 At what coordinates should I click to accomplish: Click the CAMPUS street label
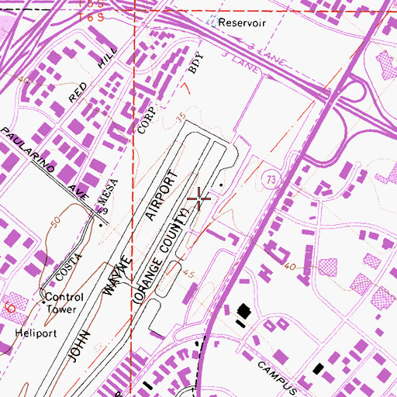pyautogui.click(x=278, y=378)
